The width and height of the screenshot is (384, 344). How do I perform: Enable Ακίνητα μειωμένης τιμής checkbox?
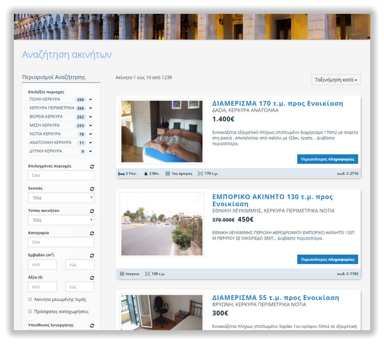click(x=30, y=299)
